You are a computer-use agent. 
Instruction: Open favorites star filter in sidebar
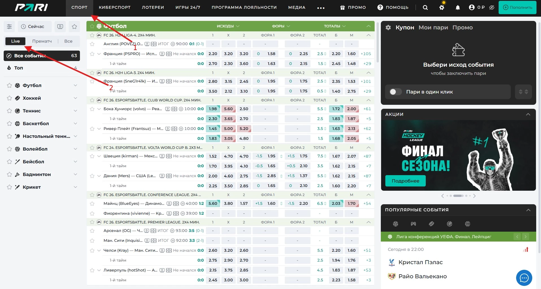coord(74,27)
